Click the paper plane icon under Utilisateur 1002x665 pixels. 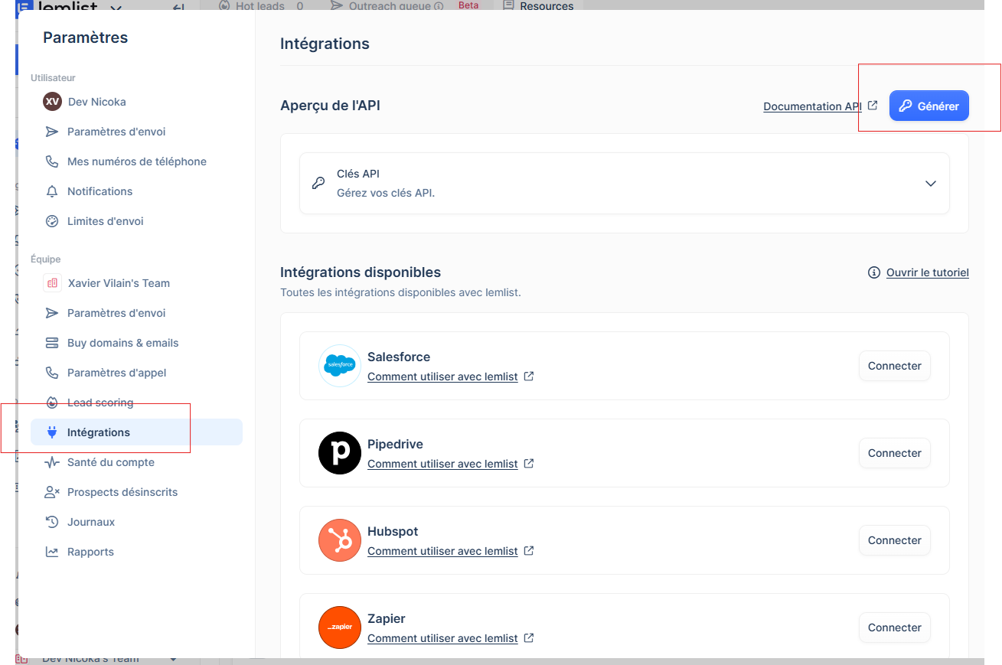52,132
